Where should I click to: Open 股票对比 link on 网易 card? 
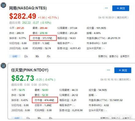(103, 56)
